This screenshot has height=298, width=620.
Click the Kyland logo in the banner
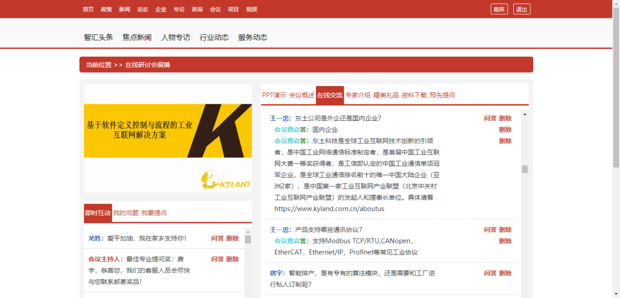coord(226,181)
